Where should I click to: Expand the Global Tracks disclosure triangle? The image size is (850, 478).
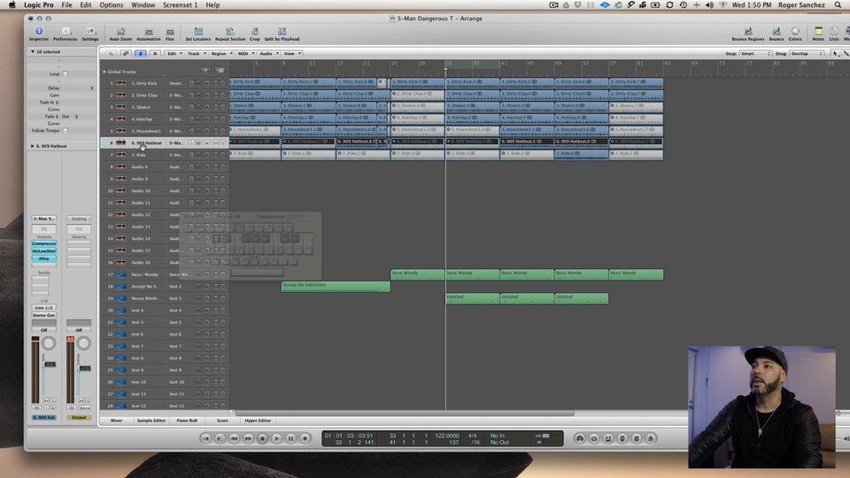(104, 72)
